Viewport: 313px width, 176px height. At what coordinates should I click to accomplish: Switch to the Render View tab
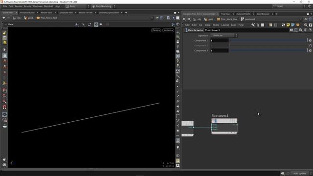point(46,13)
